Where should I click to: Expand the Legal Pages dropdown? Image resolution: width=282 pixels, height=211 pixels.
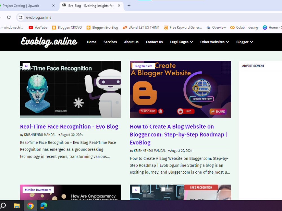[x=181, y=42]
